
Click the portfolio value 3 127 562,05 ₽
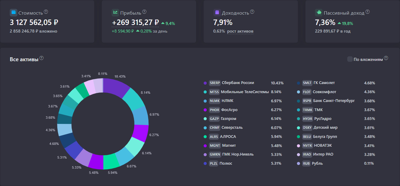pyautogui.click(x=34, y=23)
